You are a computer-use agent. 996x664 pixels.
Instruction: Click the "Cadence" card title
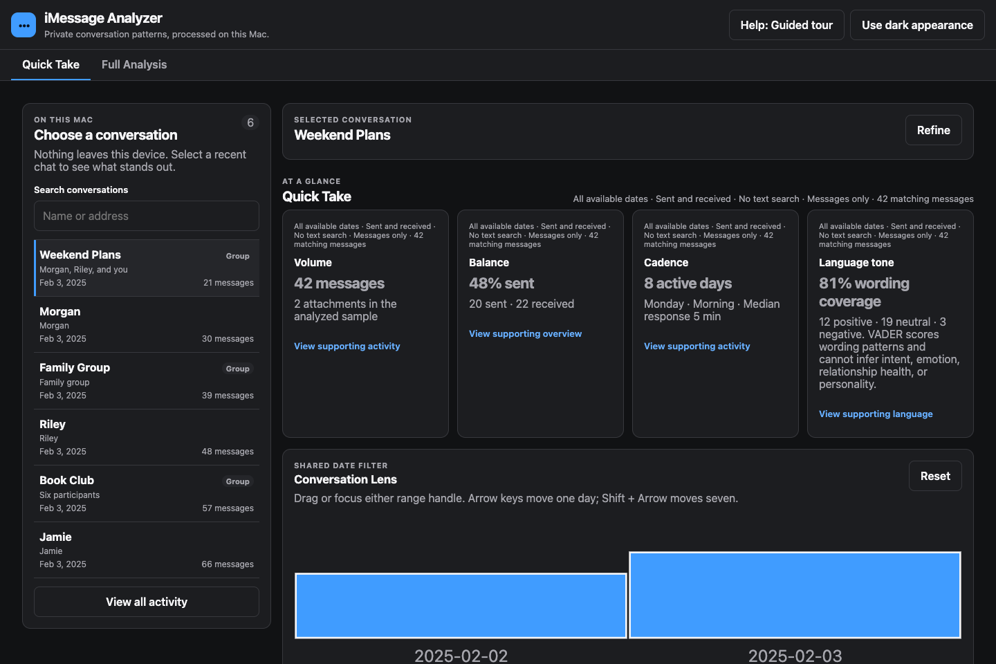pos(666,263)
